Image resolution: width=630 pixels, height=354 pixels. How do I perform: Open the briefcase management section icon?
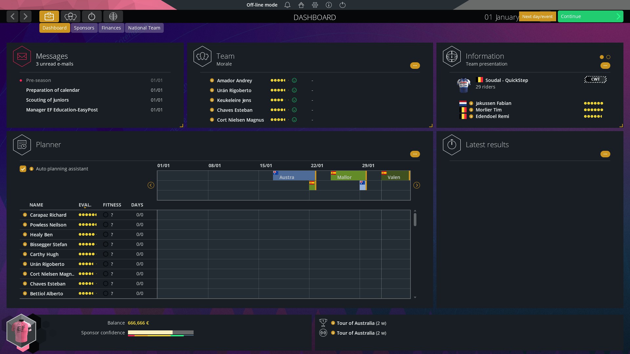[x=49, y=16]
